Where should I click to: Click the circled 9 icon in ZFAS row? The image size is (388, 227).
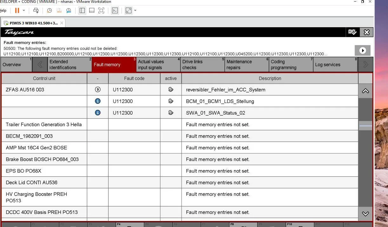(98, 90)
